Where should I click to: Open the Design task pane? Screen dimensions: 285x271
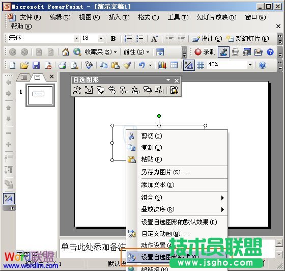pyautogui.click(x=207, y=39)
